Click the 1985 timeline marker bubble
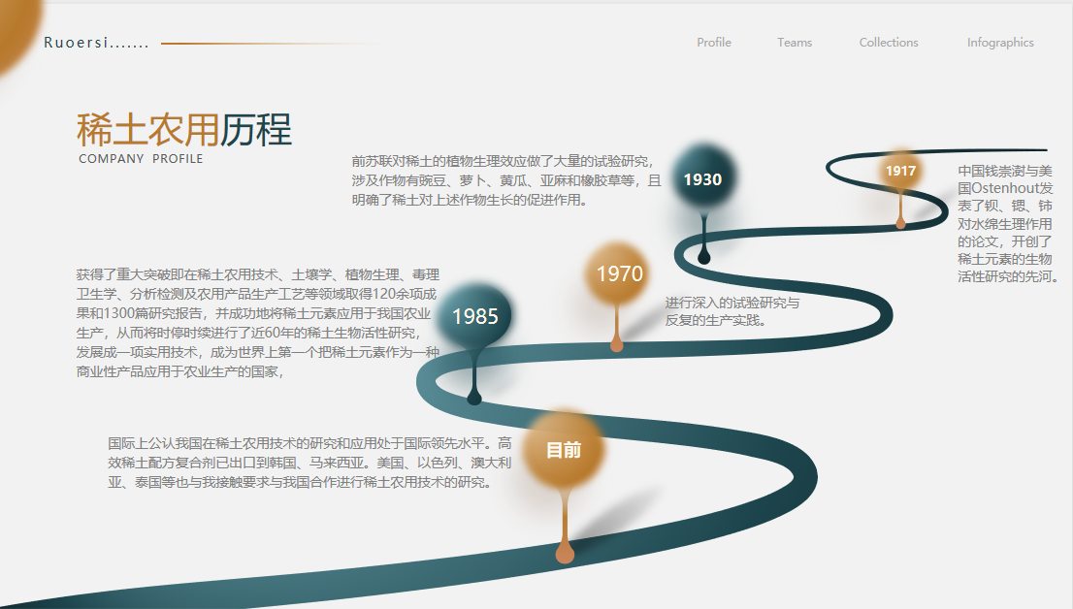 coord(474,316)
